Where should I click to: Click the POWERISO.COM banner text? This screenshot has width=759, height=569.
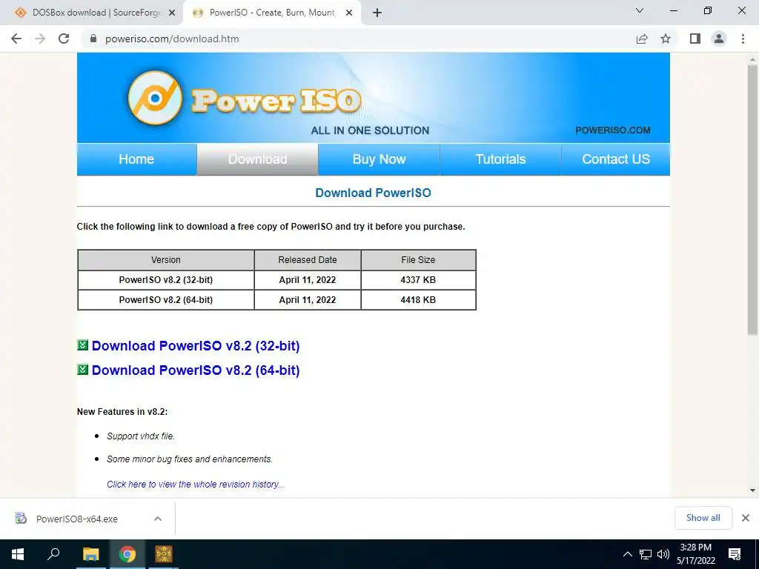click(612, 130)
